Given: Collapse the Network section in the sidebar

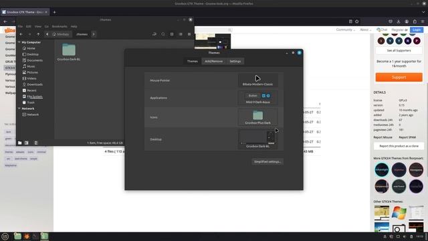Looking at the screenshot, I should click(x=19, y=108).
